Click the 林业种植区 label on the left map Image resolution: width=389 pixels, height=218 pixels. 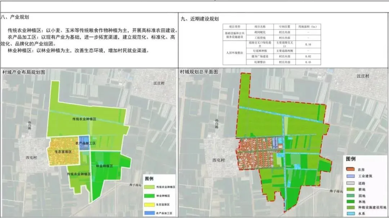pyautogui.click(x=105, y=166)
